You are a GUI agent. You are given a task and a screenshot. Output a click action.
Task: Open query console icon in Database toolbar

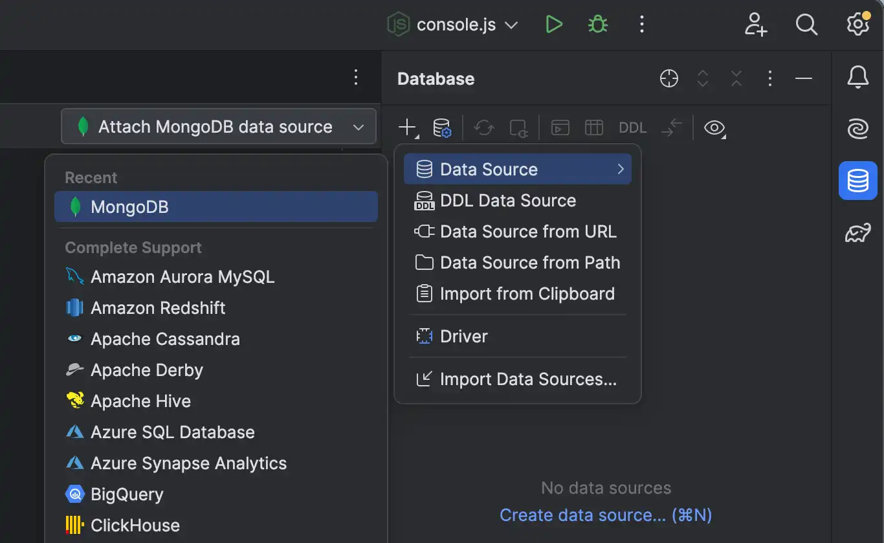(x=560, y=127)
